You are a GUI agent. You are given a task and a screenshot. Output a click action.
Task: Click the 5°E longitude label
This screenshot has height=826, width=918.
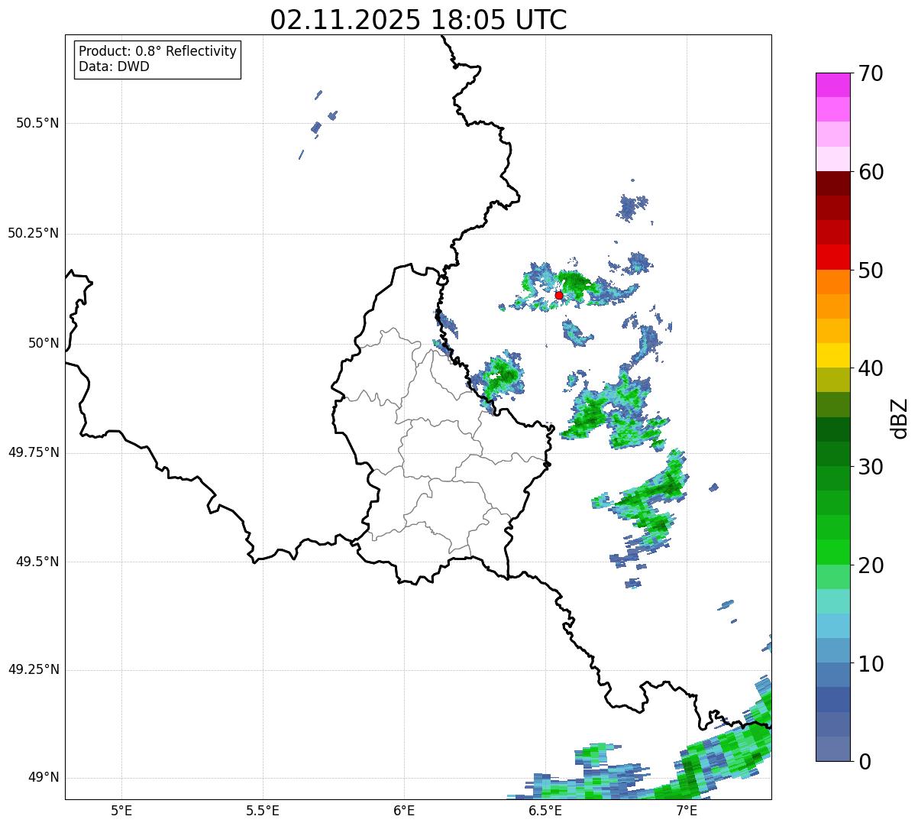[121, 810]
